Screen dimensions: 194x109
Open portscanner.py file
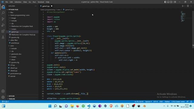[x=16, y=74]
